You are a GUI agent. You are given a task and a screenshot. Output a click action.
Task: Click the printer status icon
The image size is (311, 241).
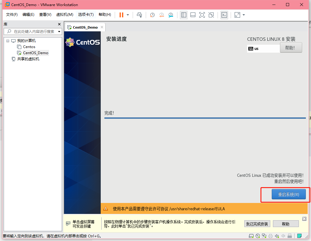[270, 236]
